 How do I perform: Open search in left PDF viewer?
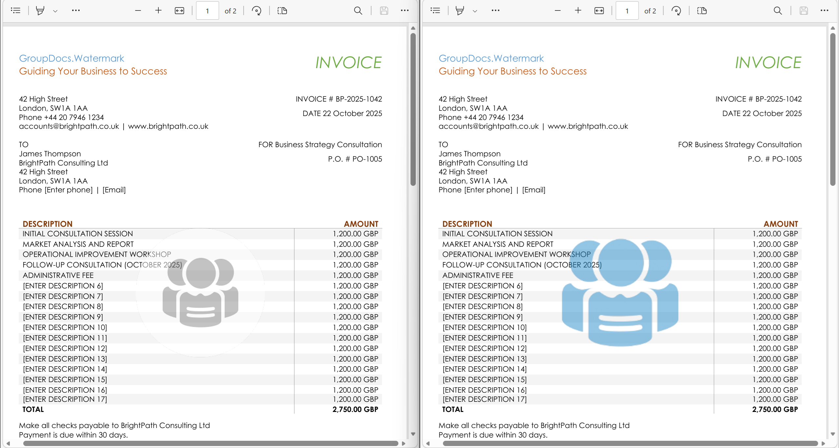click(358, 10)
